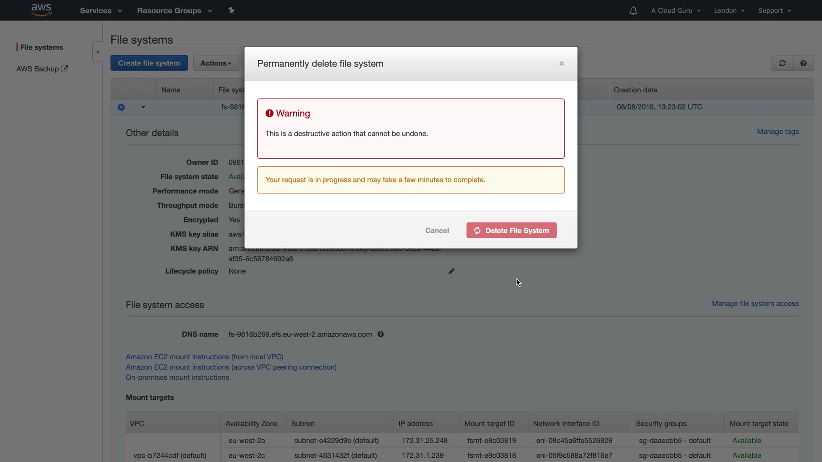Viewport: 822px width, 462px height.
Task: Click the refresh file systems icon
Action: (x=782, y=63)
